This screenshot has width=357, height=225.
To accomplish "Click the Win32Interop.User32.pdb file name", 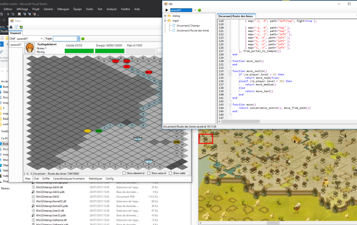I will (x=51, y=215).
